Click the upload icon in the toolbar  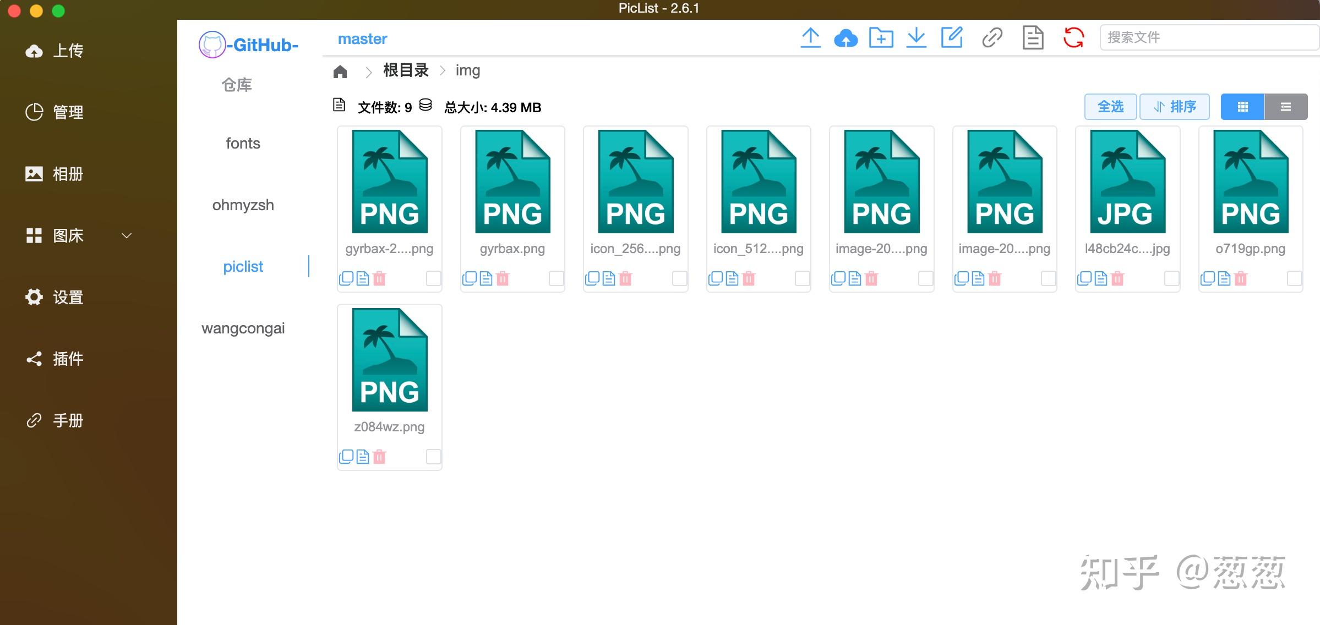(x=810, y=37)
